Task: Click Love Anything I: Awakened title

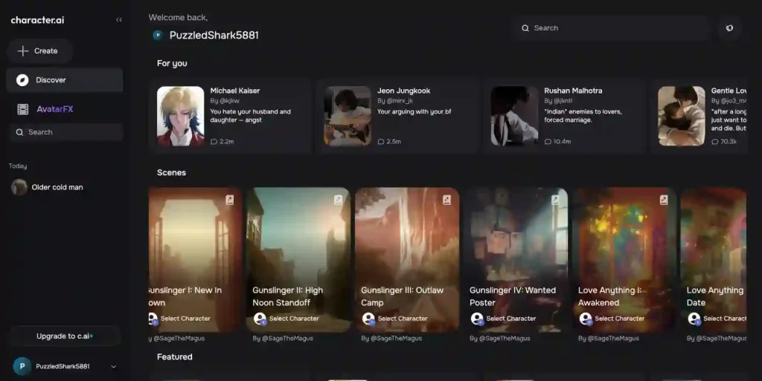Action: pos(609,296)
